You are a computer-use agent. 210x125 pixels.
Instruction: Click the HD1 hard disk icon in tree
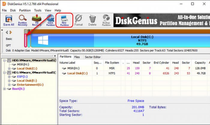(x=9, y=73)
